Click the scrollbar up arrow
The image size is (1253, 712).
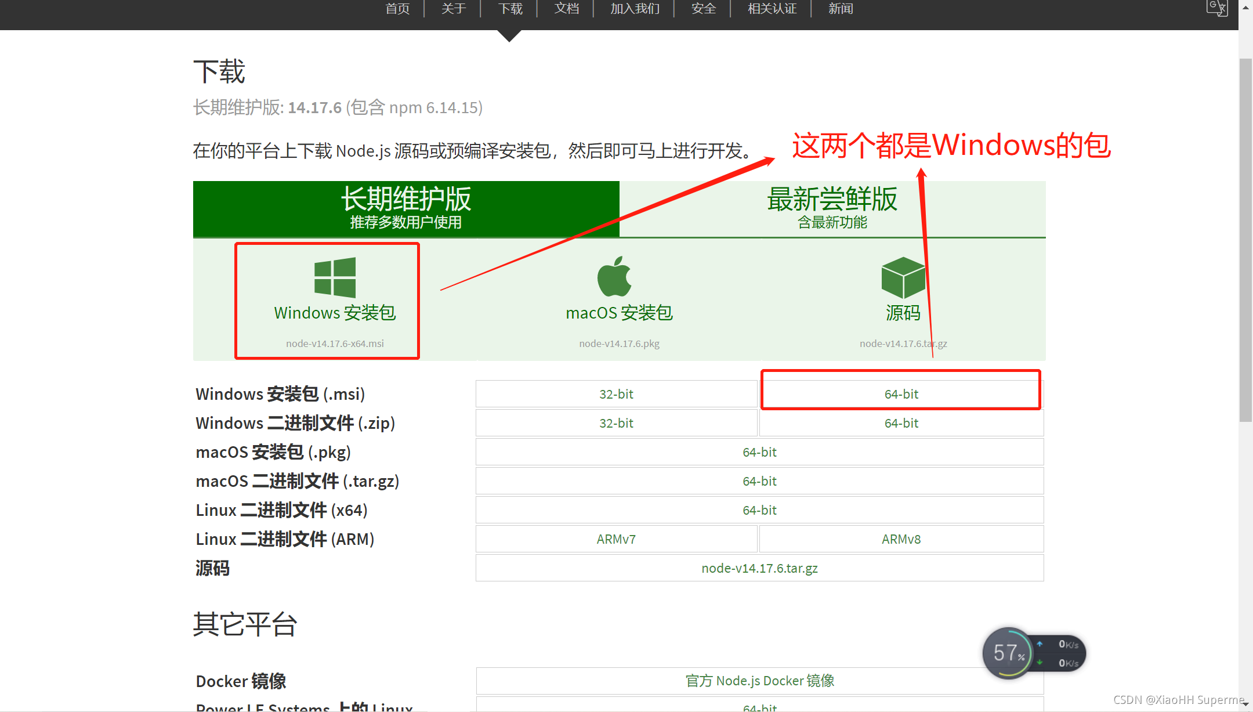1245,8
